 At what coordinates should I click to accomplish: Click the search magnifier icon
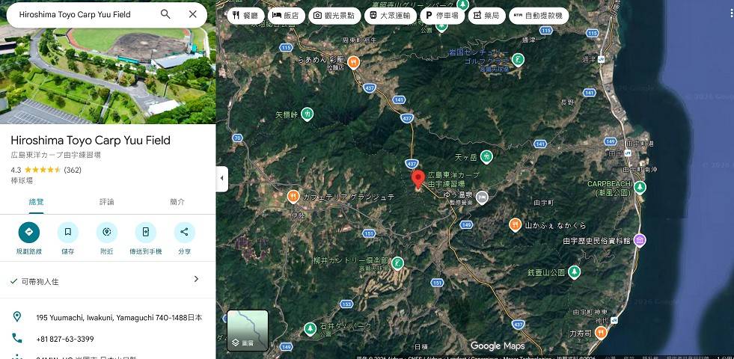165,14
